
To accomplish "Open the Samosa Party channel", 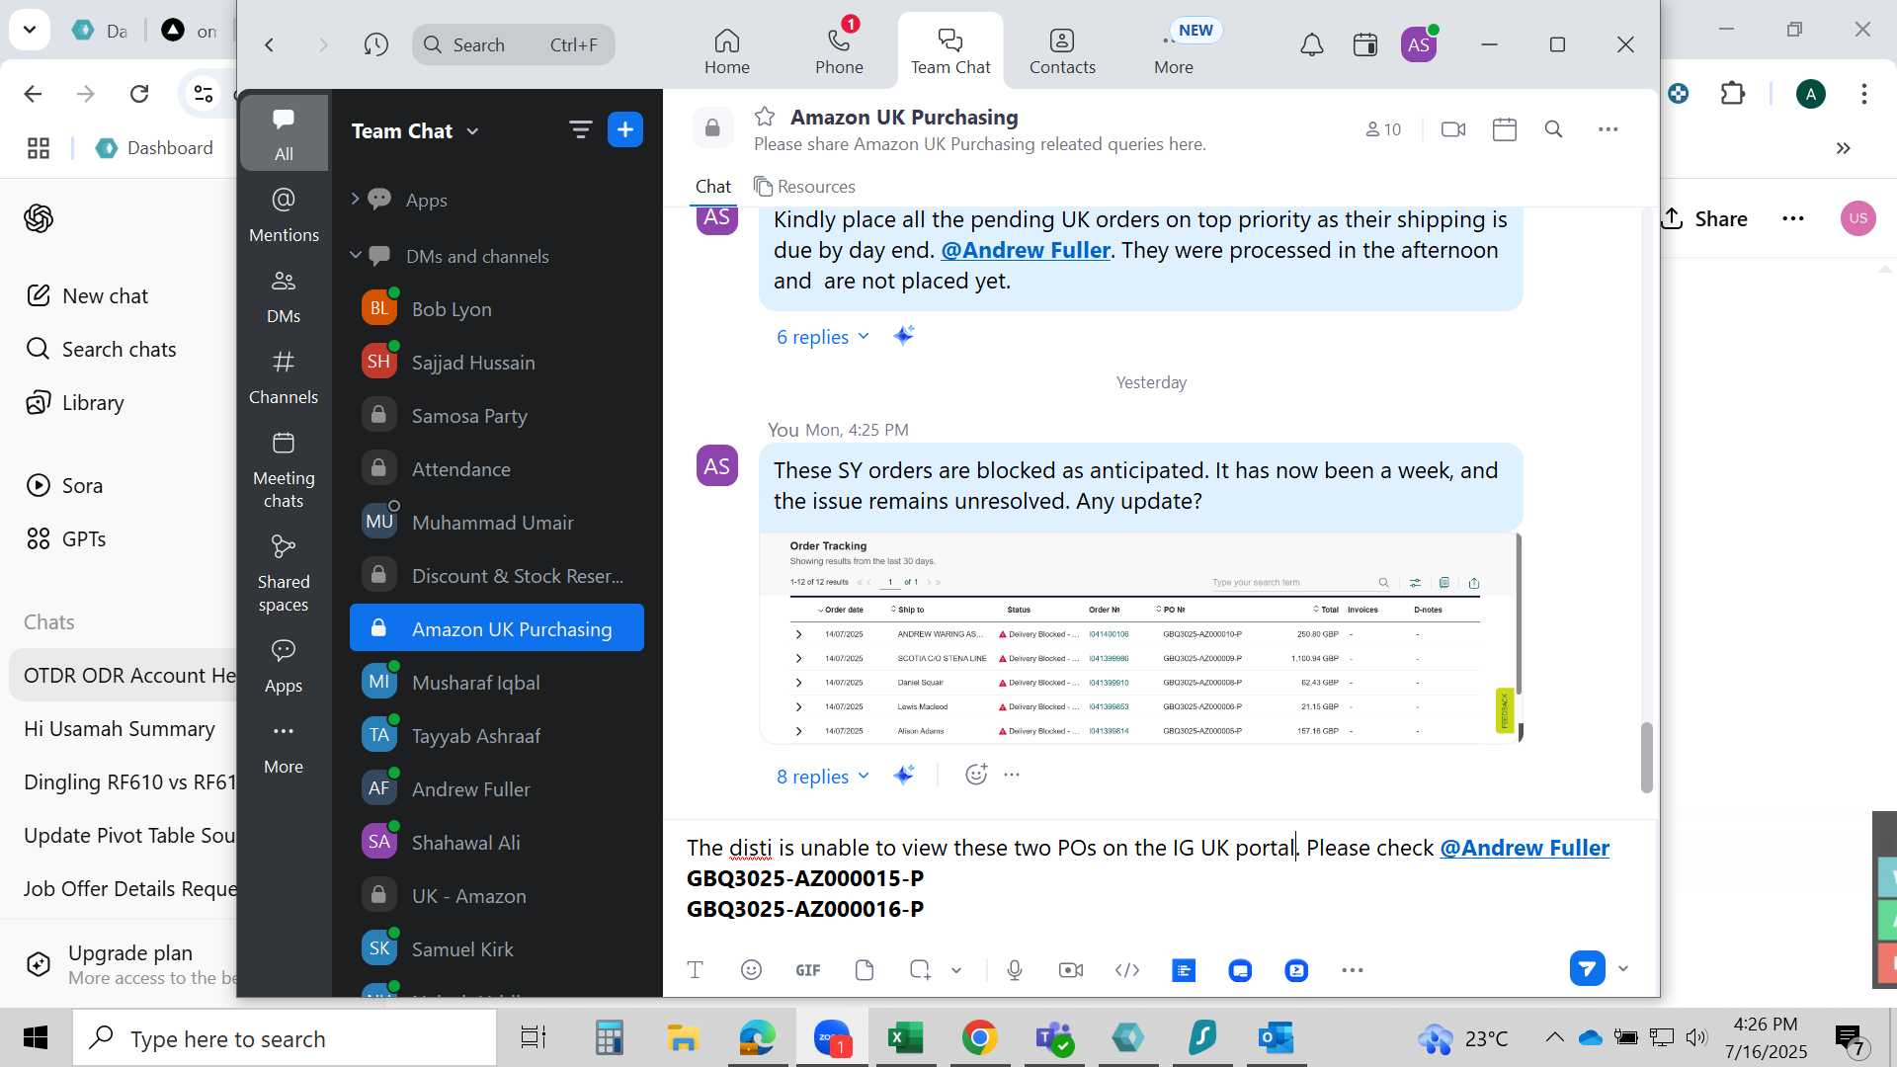I will 496,416.
